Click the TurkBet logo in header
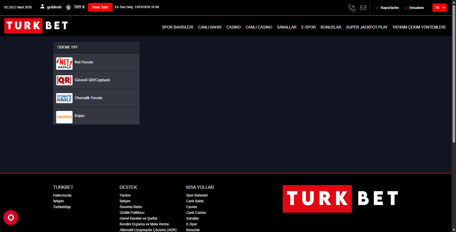The image size is (456, 232). pyautogui.click(x=36, y=26)
